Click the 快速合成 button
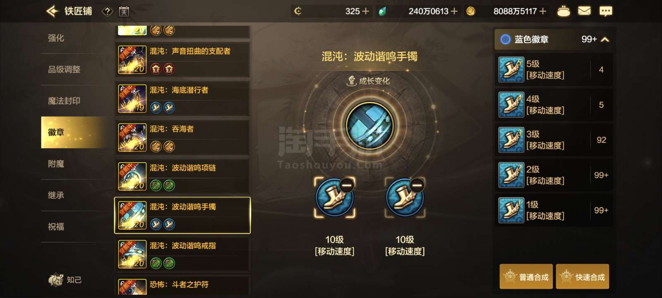Screen dimensions: 662x298 point(583,276)
